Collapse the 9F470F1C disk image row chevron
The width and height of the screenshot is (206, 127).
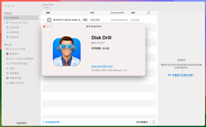(44, 20)
